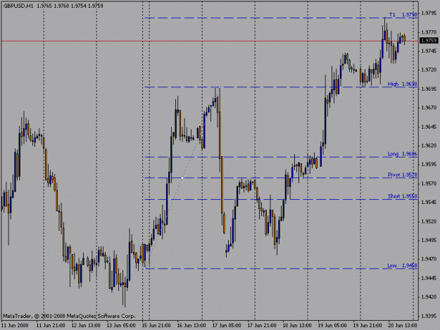Click the 1.9670 price scale value
This screenshot has height=330, width=440.
point(429,108)
